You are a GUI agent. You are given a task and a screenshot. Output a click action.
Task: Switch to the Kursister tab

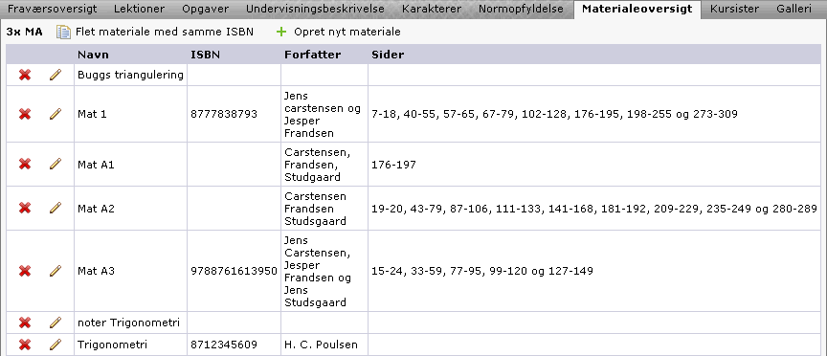tap(735, 9)
